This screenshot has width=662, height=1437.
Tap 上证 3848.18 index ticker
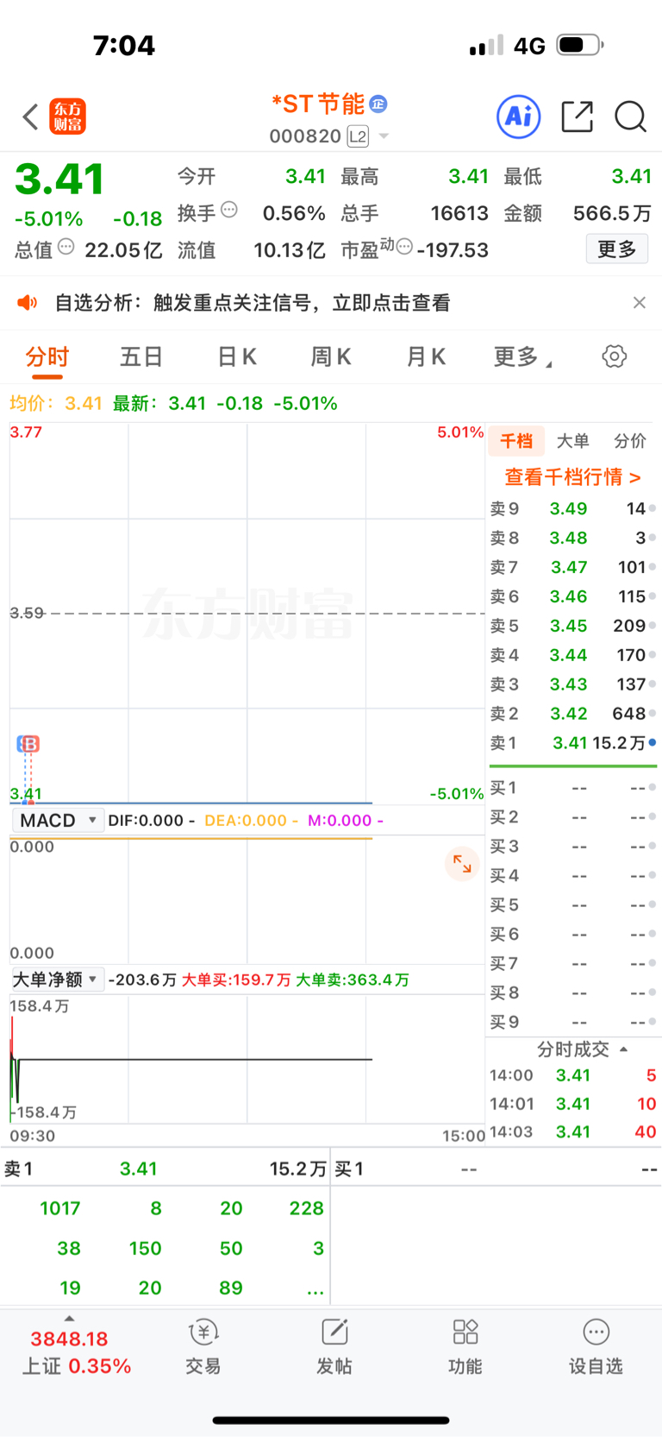coord(76,1352)
